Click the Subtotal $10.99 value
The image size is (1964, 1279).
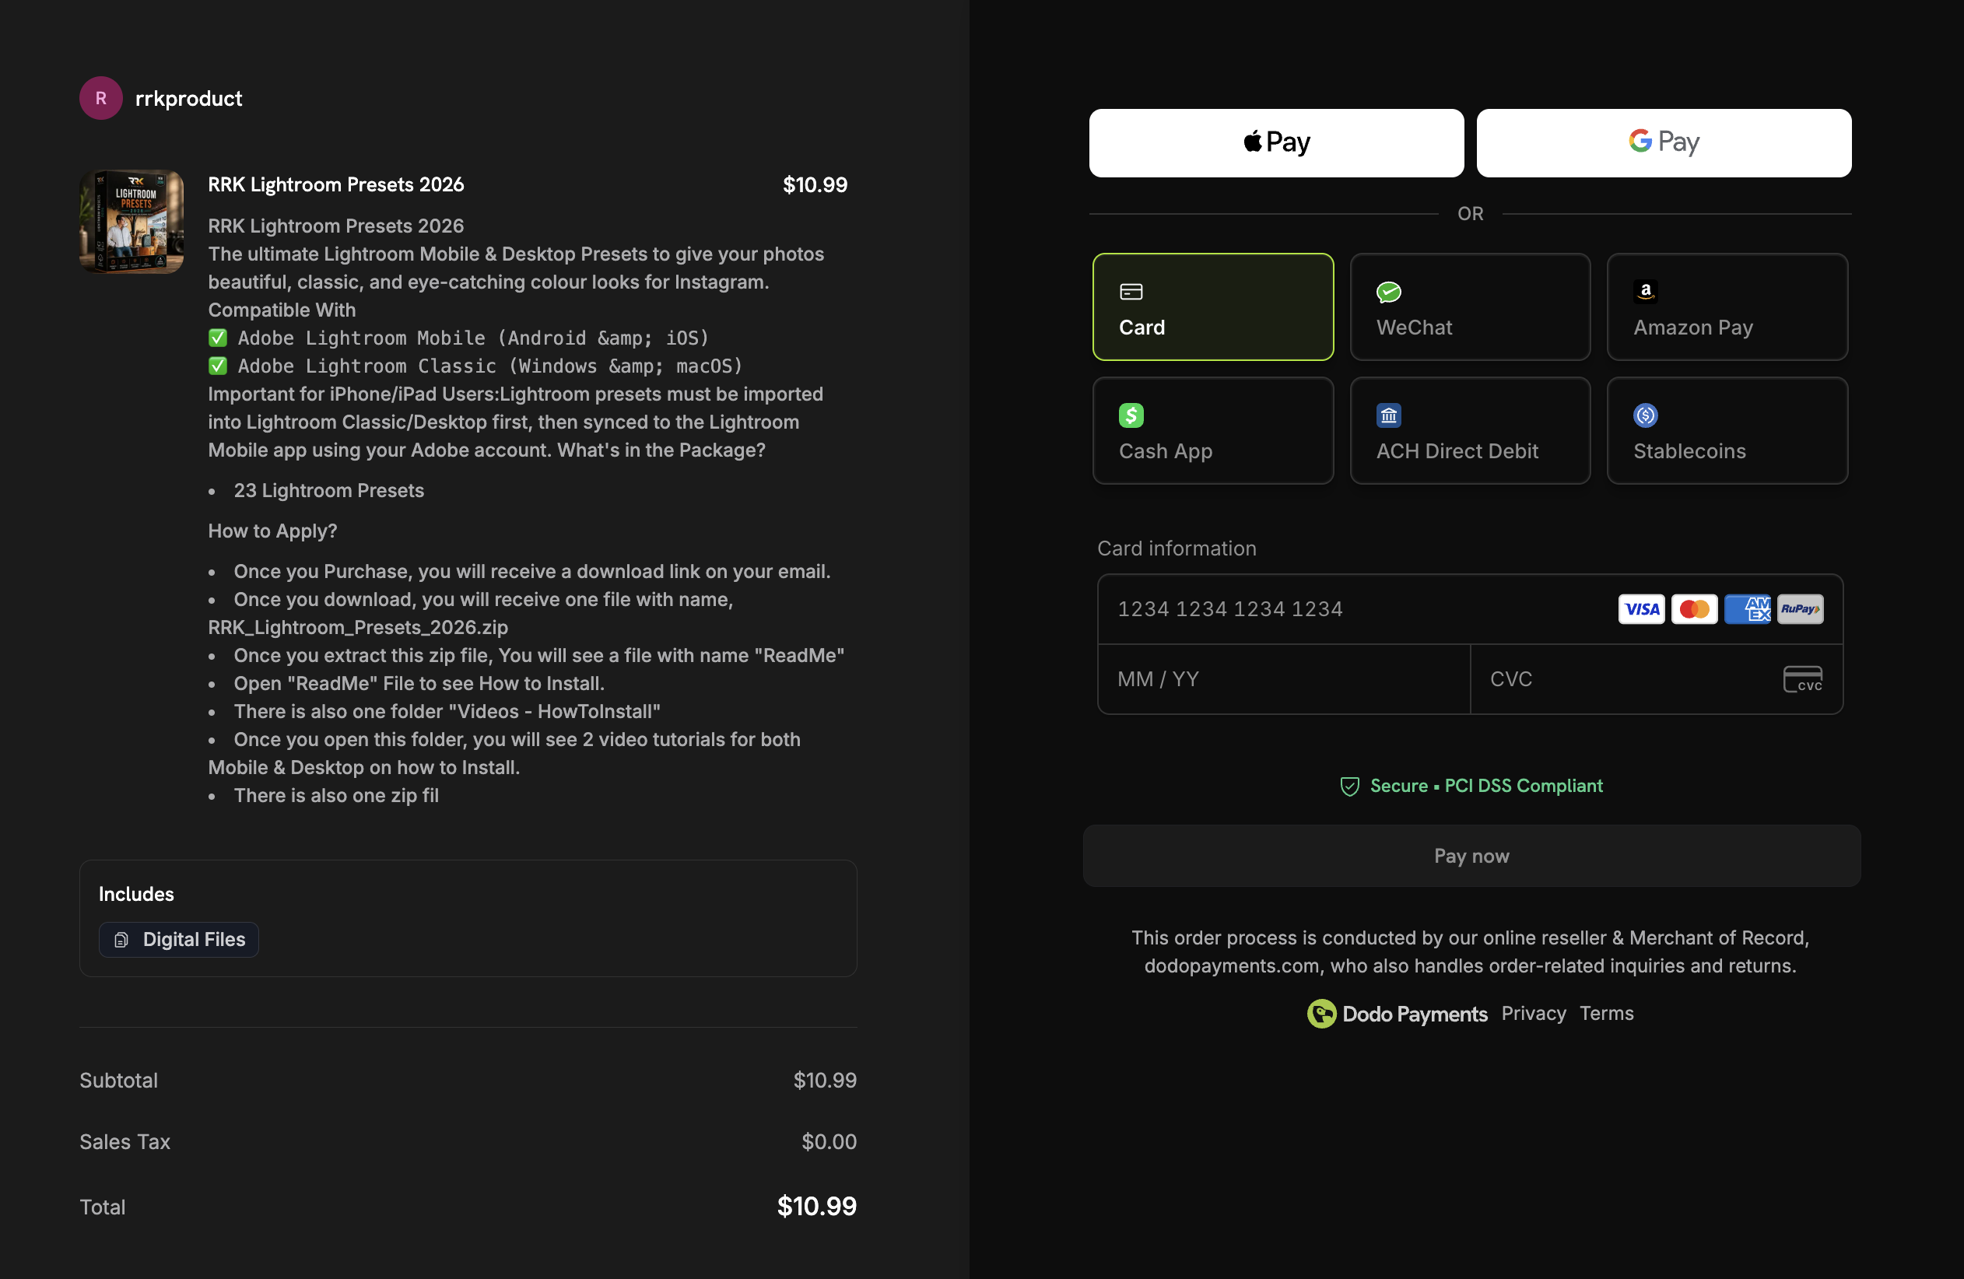pos(826,1080)
